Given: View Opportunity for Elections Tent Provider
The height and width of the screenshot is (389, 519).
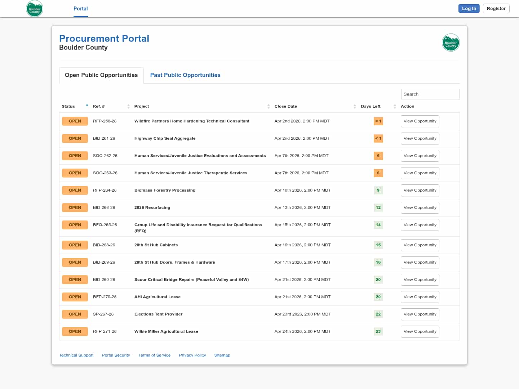Looking at the screenshot, I should (420, 314).
